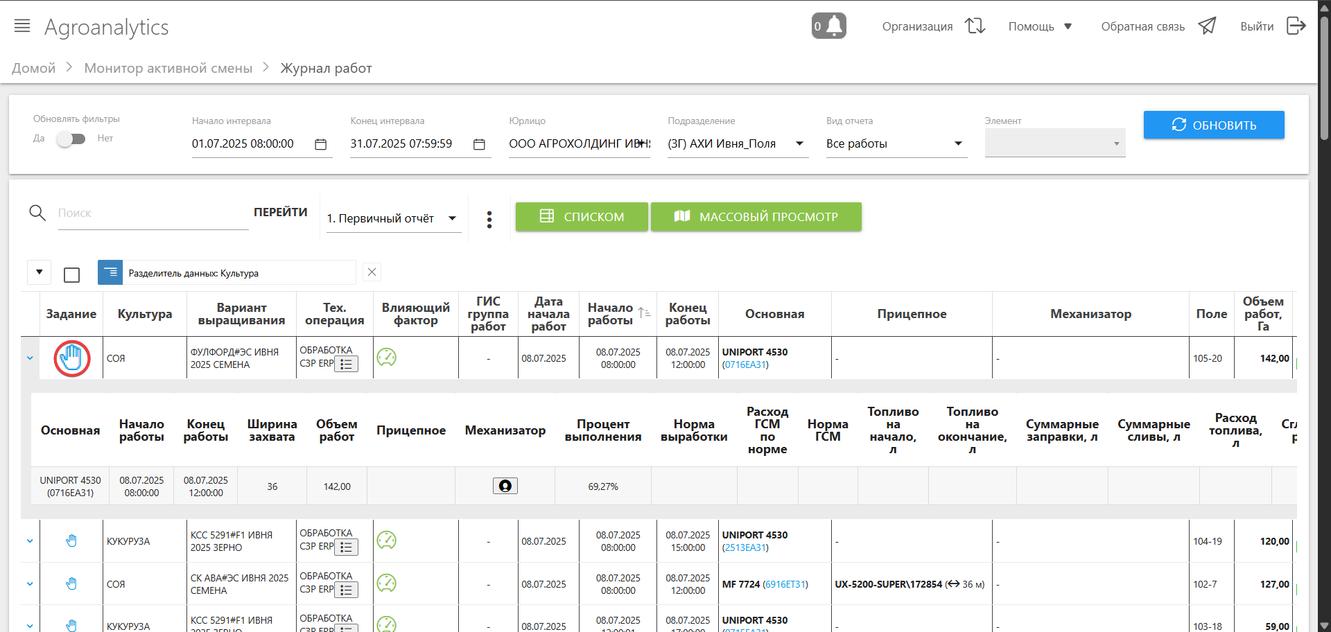The height and width of the screenshot is (632, 1331).
Task: Tick the select-all checkbox above table
Action: [71, 275]
